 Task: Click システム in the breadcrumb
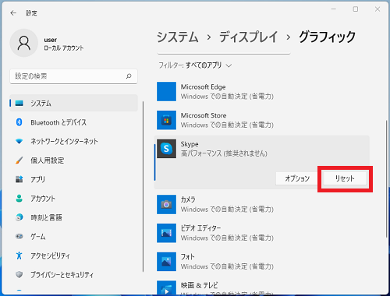178,37
